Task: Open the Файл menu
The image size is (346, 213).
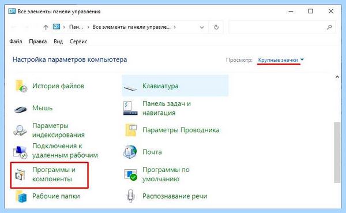Action: point(16,42)
